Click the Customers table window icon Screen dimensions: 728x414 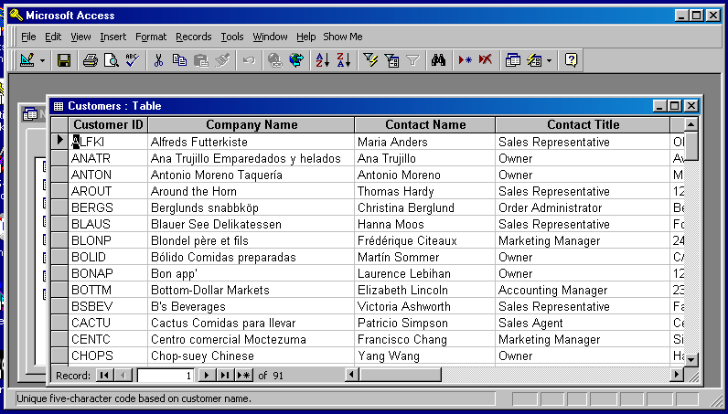(58, 106)
